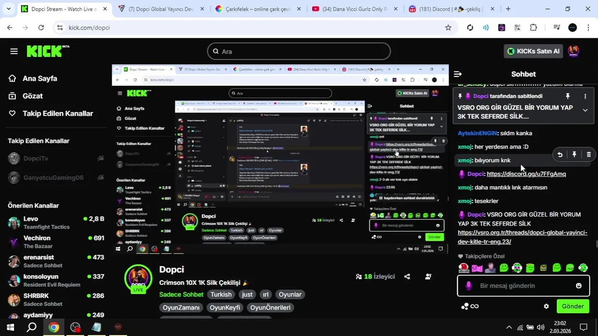Open the emoji picker in message box

click(579, 286)
